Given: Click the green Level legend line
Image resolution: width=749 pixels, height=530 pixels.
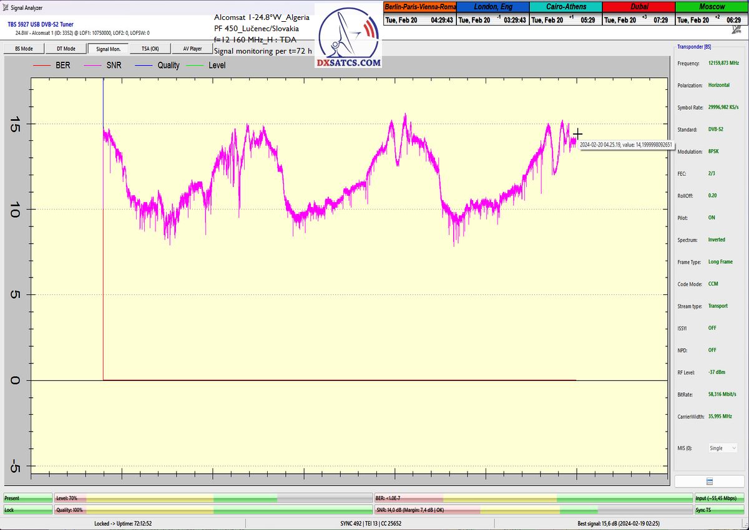Looking at the screenshot, I should click(195, 65).
